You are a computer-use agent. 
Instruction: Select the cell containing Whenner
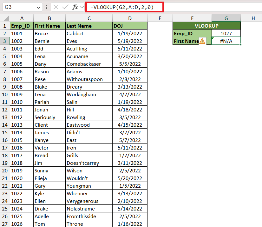coord(89,194)
